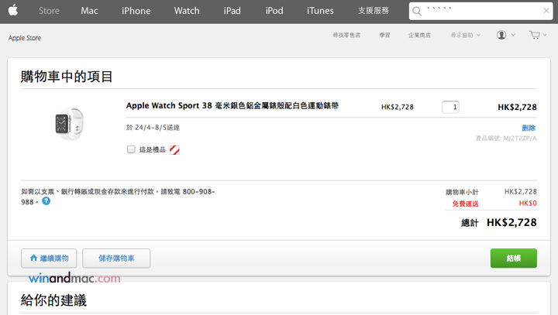Click the 刪除 remove item link
Screen dimensions: 558x315
coord(528,128)
